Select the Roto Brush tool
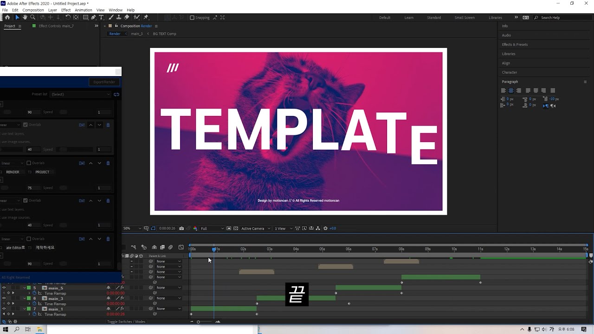The height and width of the screenshot is (334, 594). pos(136,18)
